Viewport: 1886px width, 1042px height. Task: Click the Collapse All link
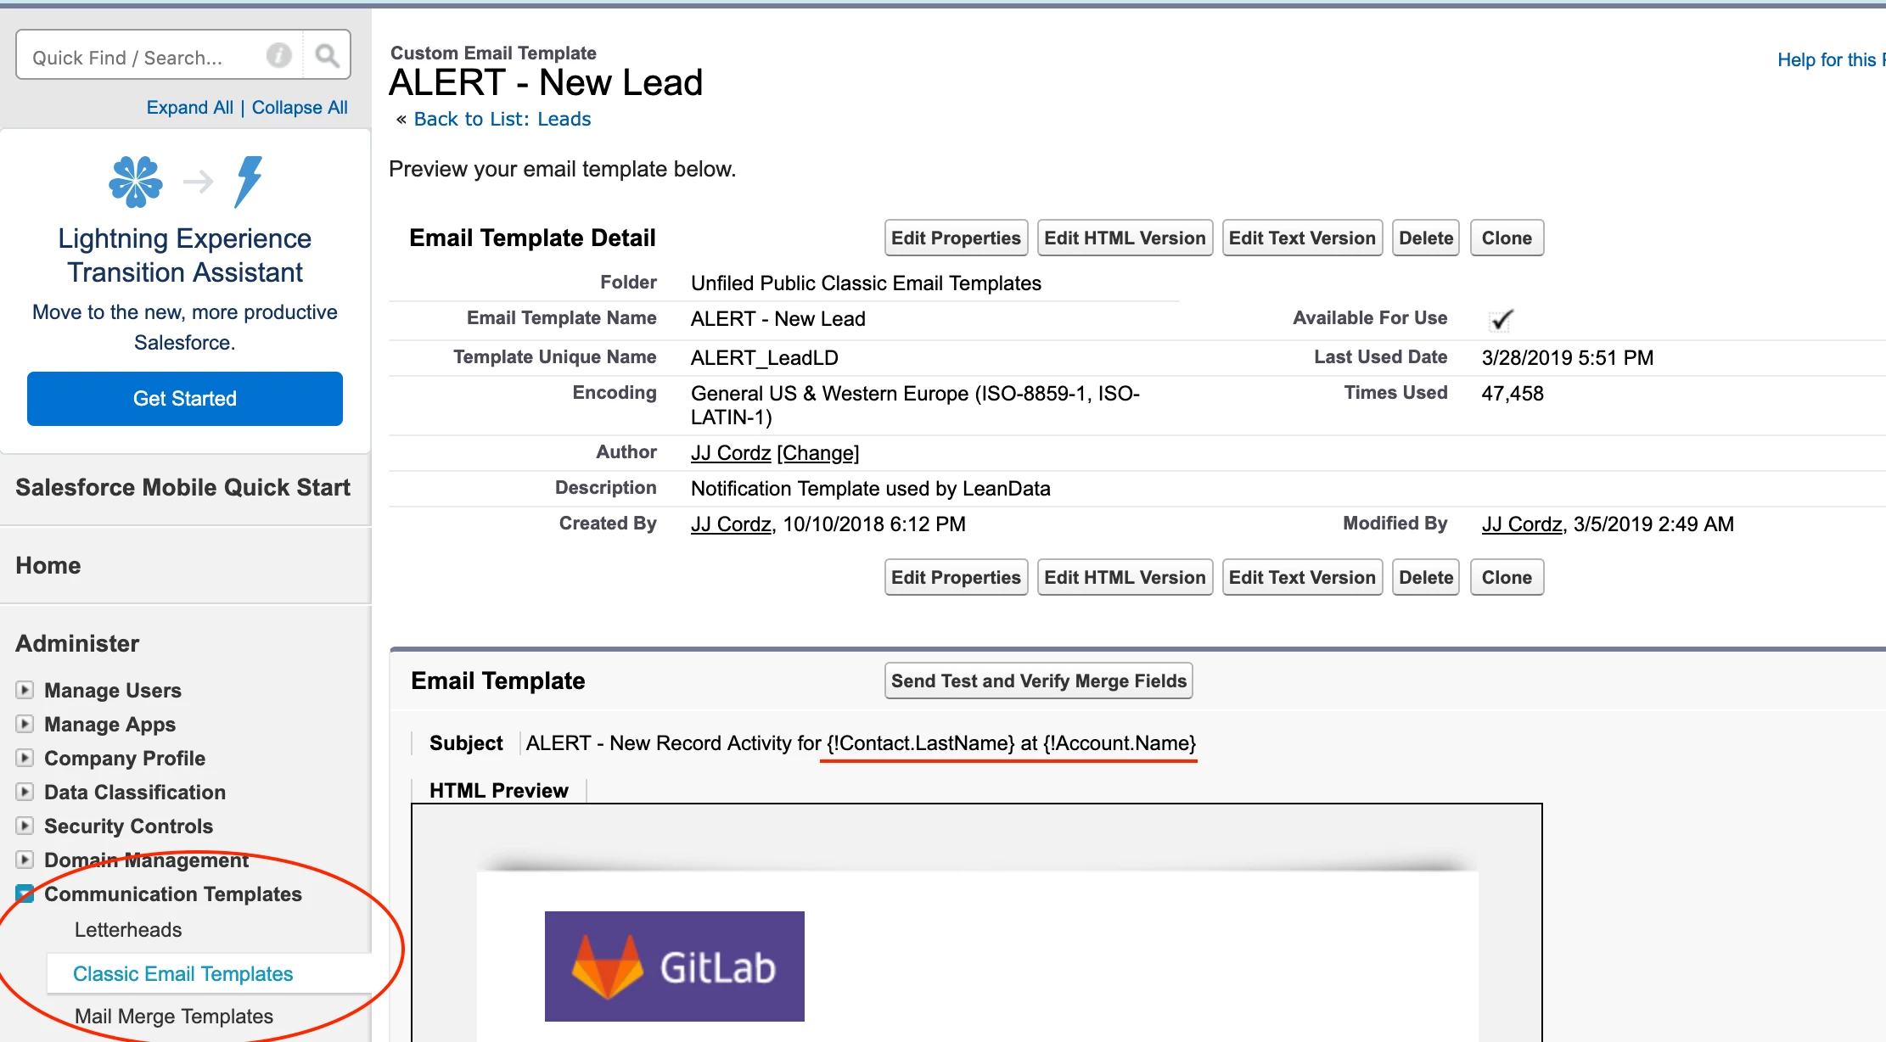coord(300,107)
